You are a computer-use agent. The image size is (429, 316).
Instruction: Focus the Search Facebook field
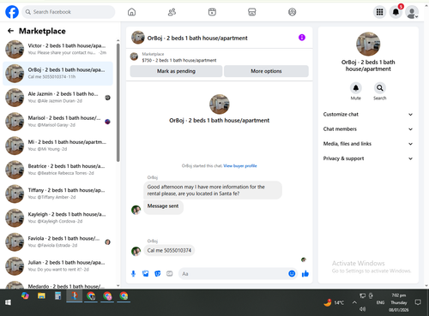coord(69,12)
